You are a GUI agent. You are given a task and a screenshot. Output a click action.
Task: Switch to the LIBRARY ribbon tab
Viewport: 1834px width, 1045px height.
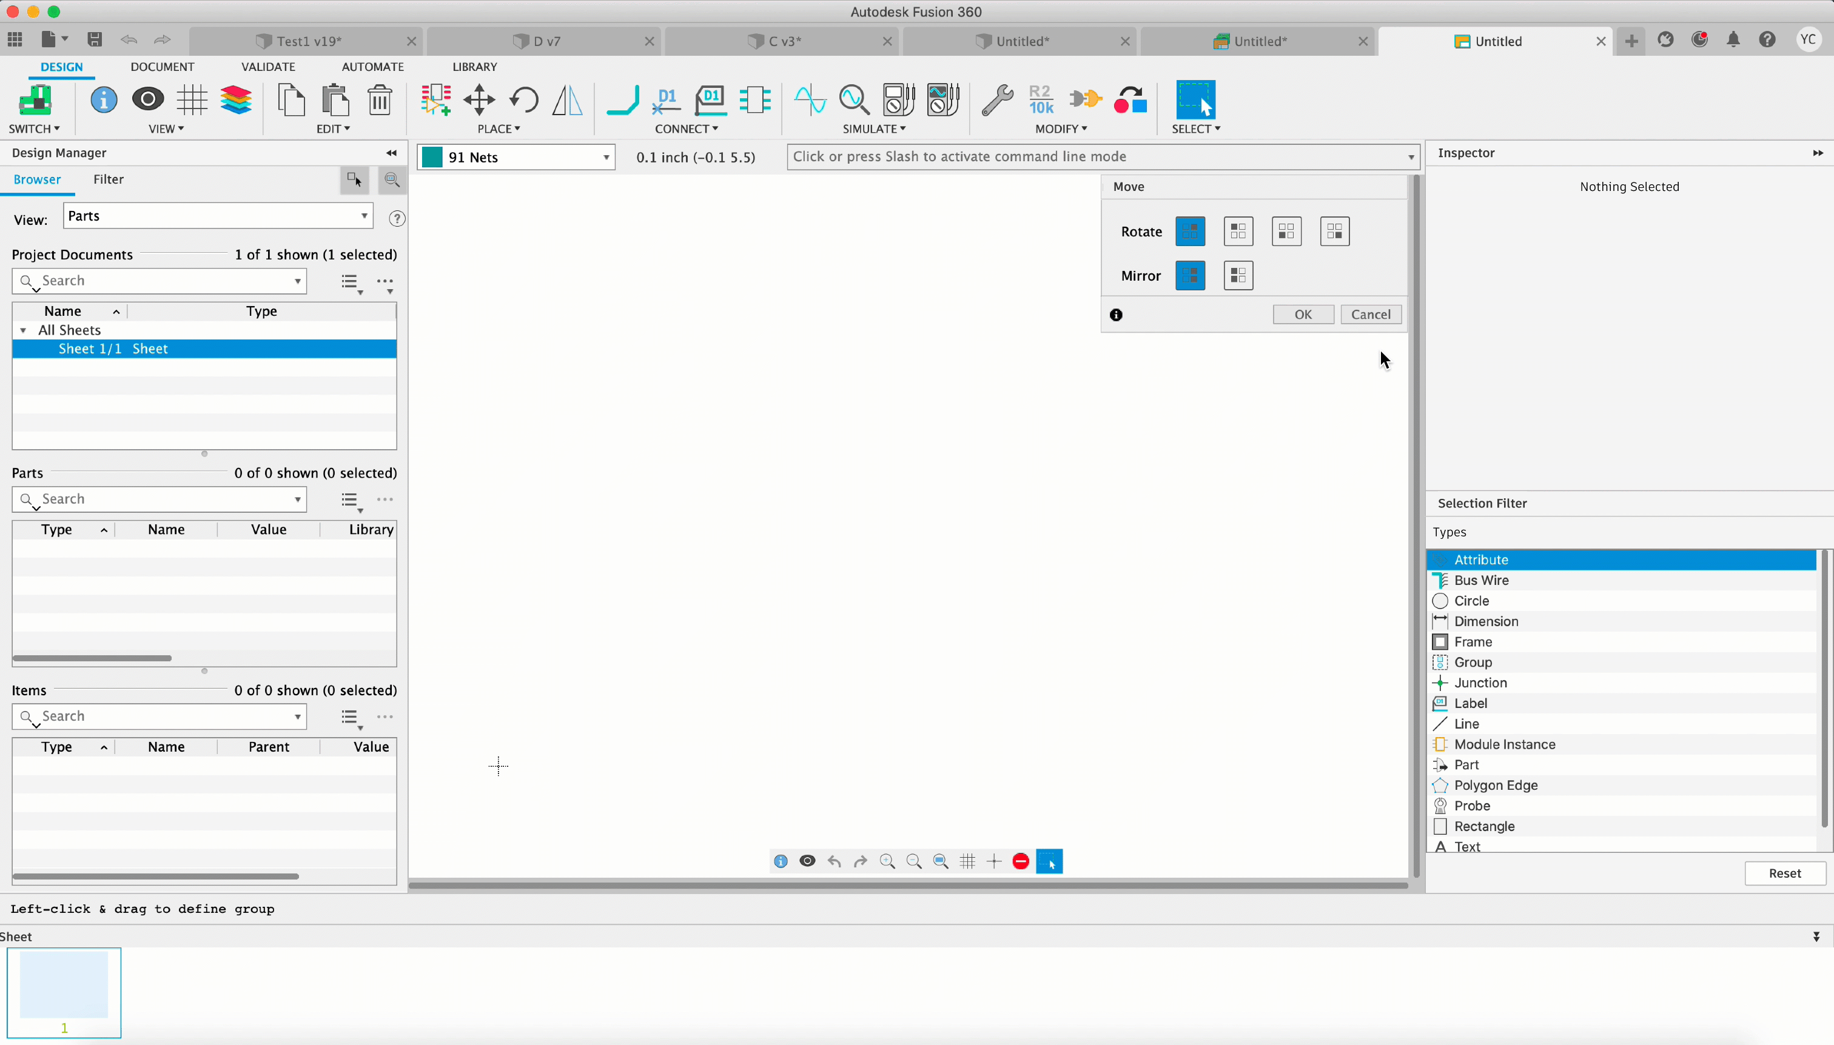[x=475, y=66]
